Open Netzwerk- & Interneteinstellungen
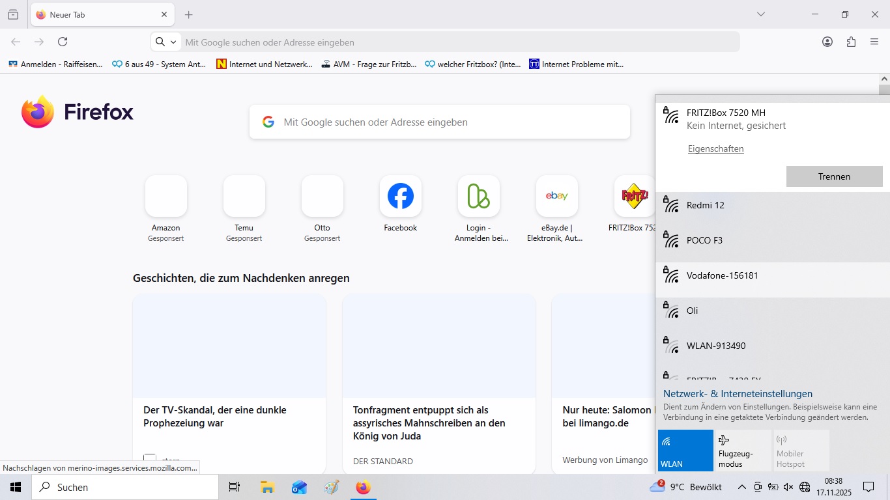The height and width of the screenshot is (500, 890). coord(738,394)
